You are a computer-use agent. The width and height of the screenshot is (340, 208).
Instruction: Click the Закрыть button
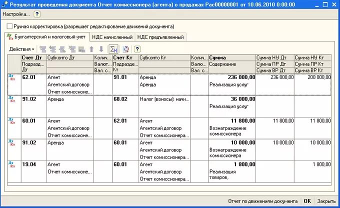326,201
